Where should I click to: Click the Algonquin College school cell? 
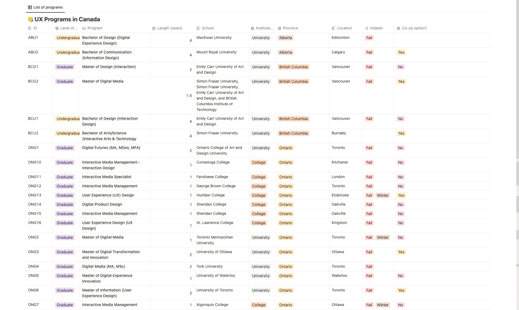coord(221,305)
